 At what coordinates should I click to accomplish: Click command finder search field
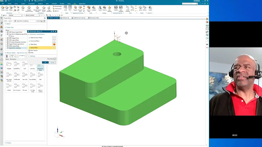point(190,4)
